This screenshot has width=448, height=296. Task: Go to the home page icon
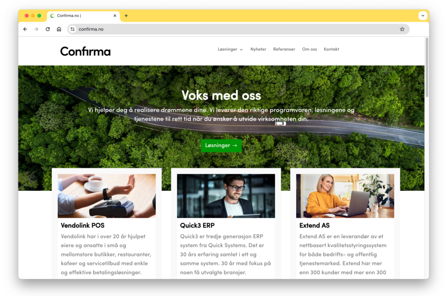pos(59,29)
